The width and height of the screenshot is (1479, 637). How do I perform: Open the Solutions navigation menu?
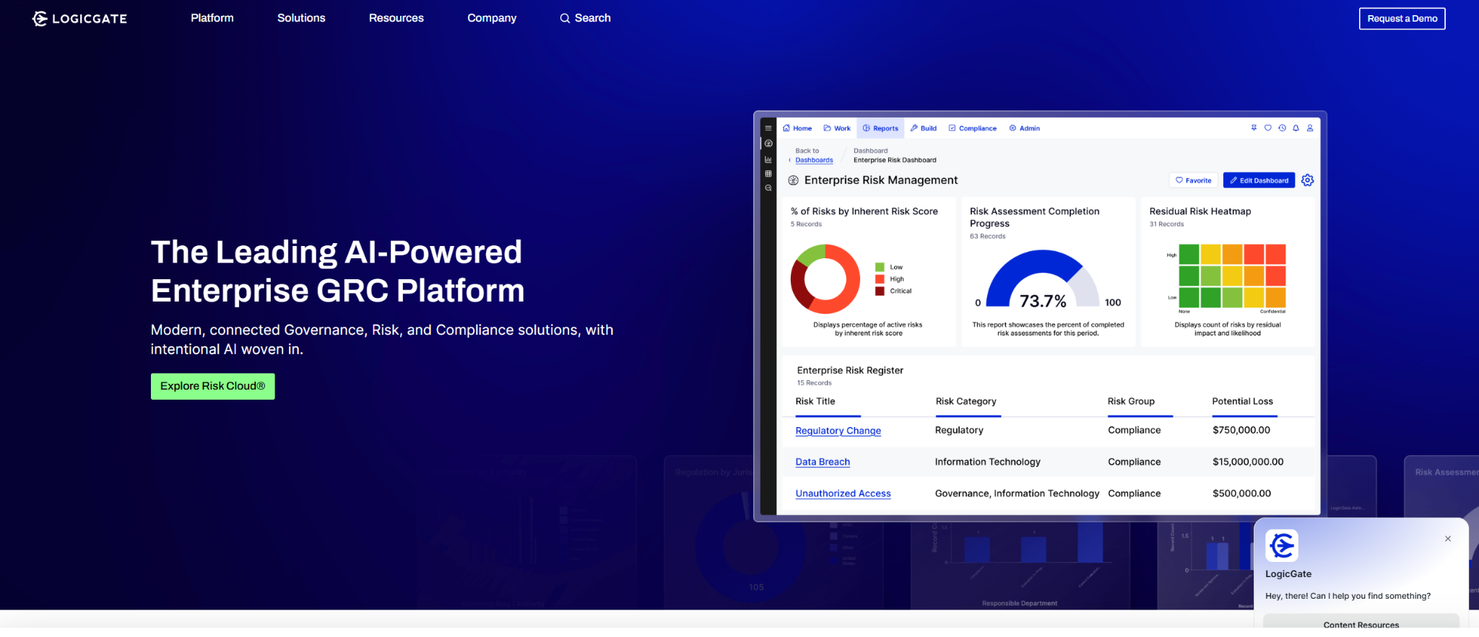coord(301,18)
